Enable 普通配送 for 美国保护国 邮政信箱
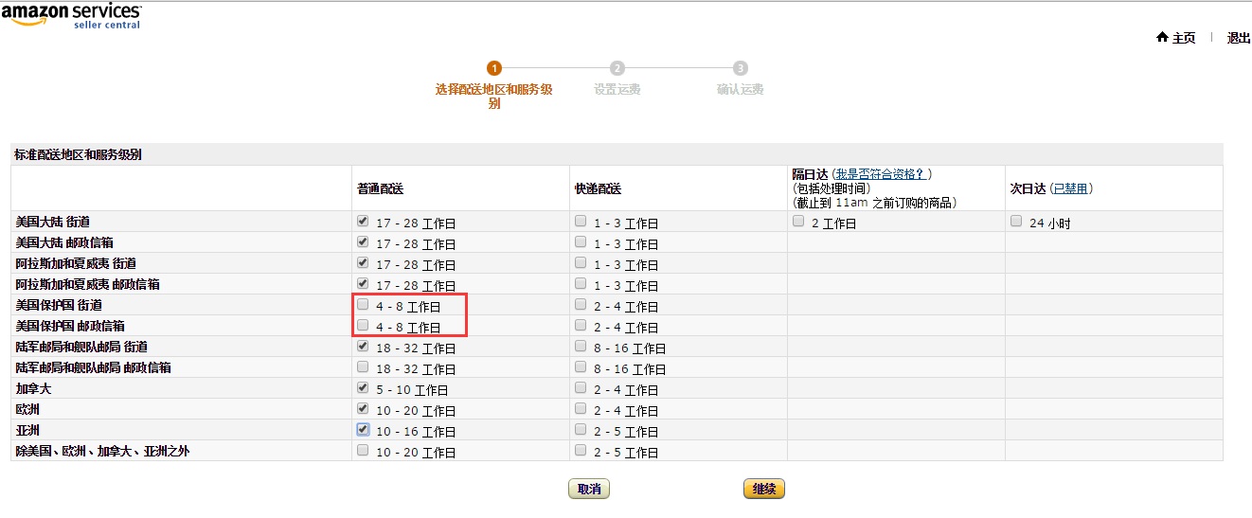The height and width of the screenshot is (518, 1252). tap(363, 326)
